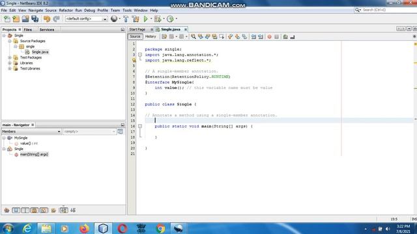Image resolution: width=417 pixels, height=234 pixels.
Task: Click the Navigator filter submenu icon beside empty combo
Action: coord(120,131)
